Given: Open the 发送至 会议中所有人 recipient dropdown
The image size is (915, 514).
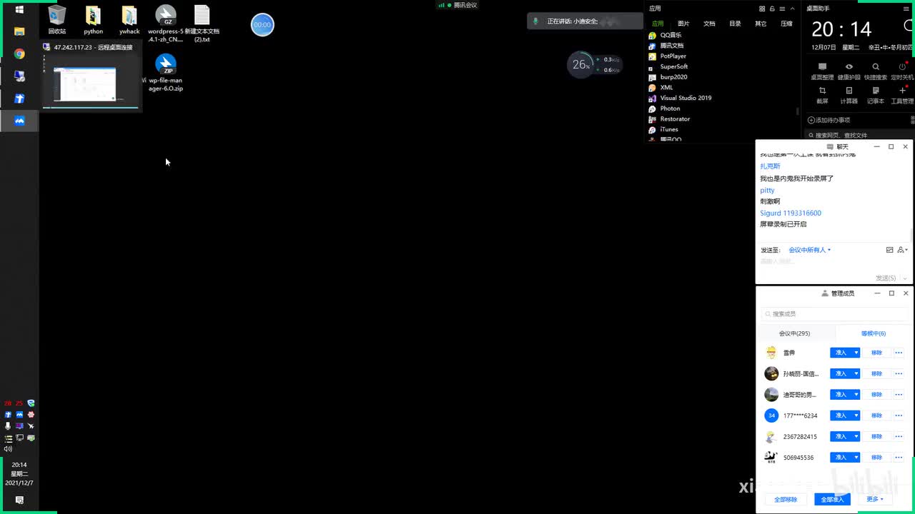Looking at the screenshot, I should pos(809,250).
